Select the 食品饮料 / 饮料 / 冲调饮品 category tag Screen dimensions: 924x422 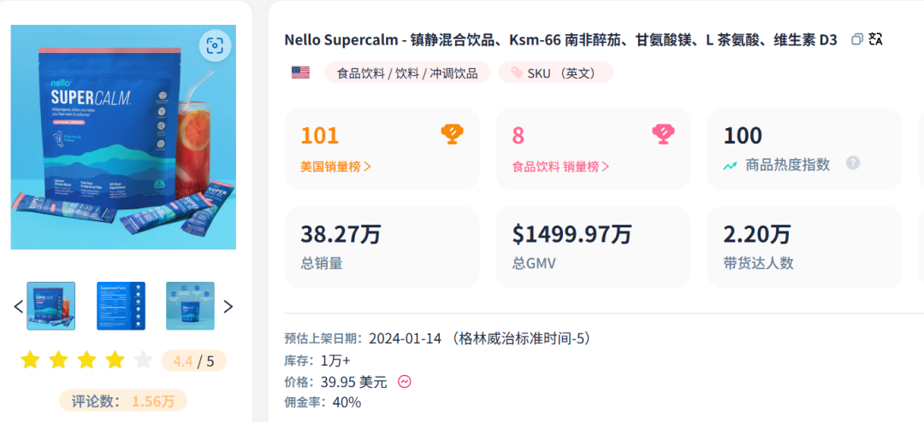(407, 73)
